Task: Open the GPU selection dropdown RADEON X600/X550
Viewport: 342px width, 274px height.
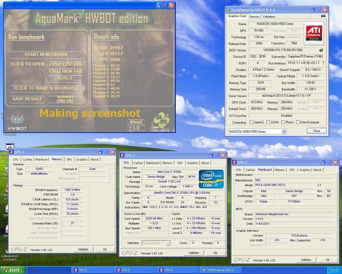Action: point(257,131)
